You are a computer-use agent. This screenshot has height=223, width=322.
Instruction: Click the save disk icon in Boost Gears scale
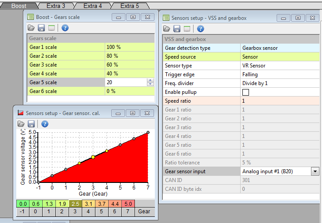pyautogui.click(x=41, y=28)
